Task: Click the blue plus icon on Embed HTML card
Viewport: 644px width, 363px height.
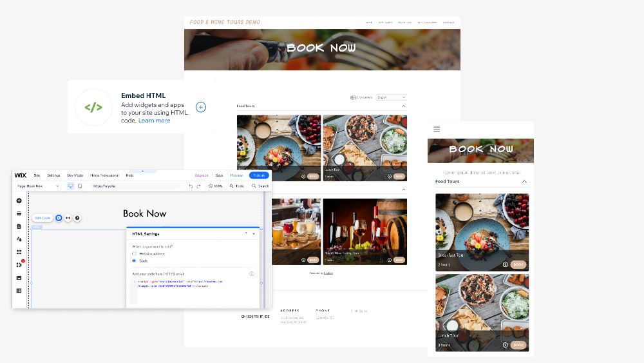Action: (x=201, y=107)
